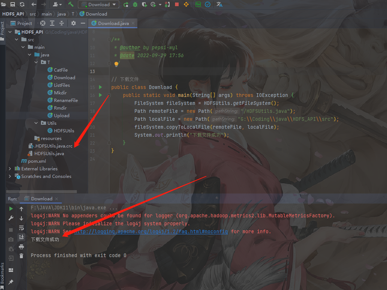Click Select Opened File target icon
The image size is (387, 290).
[43, 23]
